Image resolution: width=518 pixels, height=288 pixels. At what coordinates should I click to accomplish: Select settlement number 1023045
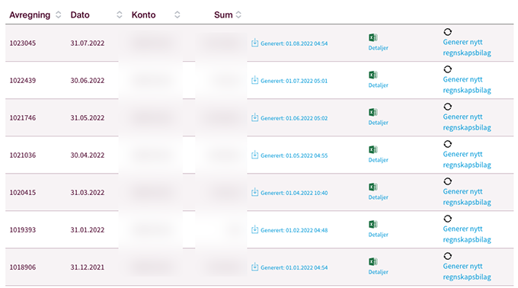pyautogui.click(x=22, y=43)
